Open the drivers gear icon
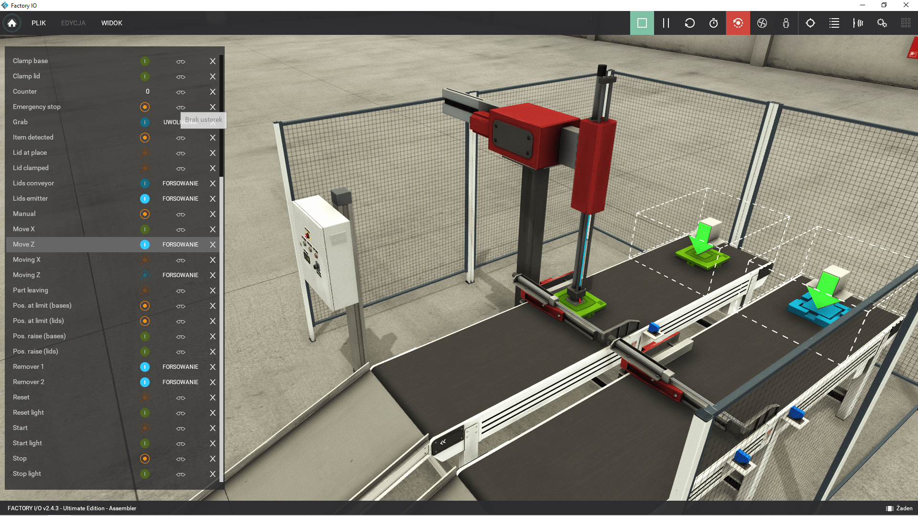Viewport: 918px width, 516px height. (882, 23)
